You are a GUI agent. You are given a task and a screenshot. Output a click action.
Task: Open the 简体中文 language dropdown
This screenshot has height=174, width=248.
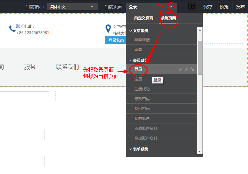(x=72, y=7)
